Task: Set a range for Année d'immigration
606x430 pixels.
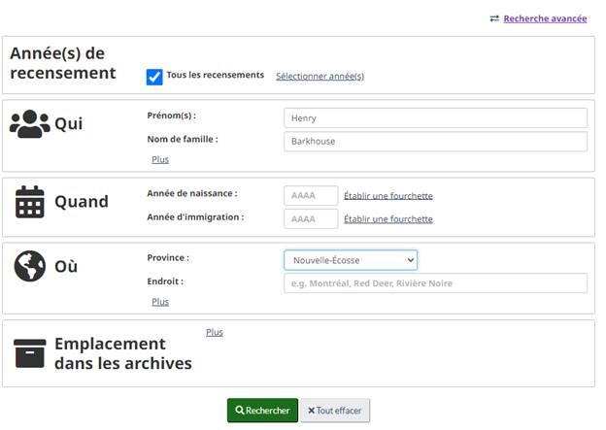Action: (388, 219)
